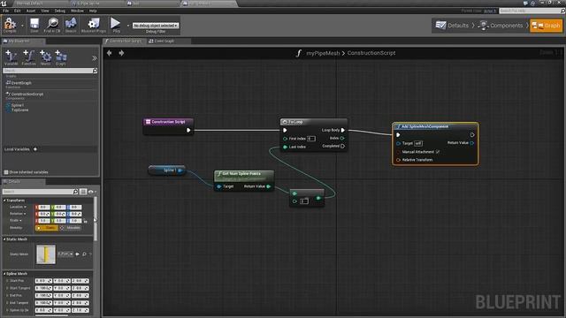Click Get Num Spline Points Return Value pin

click(x=269, y=186)
